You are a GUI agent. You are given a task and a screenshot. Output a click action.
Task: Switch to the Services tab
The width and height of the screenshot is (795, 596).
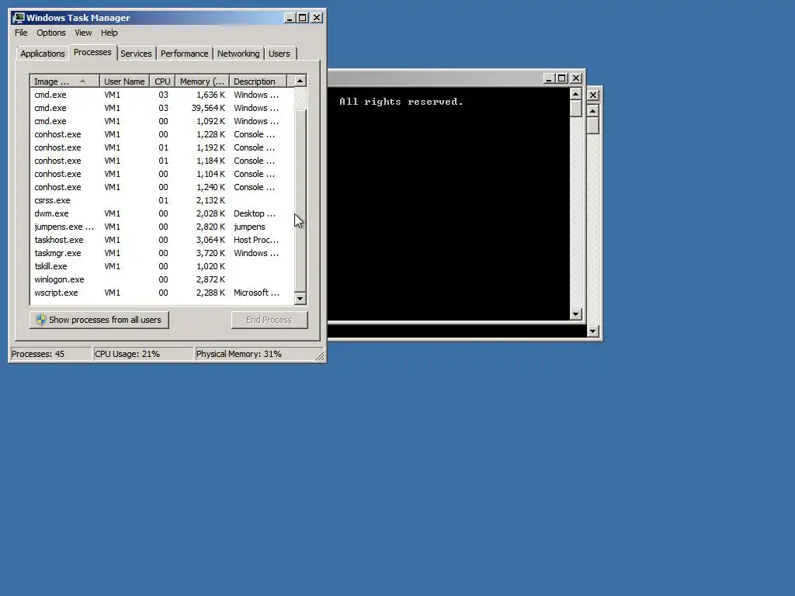point(136,54)
